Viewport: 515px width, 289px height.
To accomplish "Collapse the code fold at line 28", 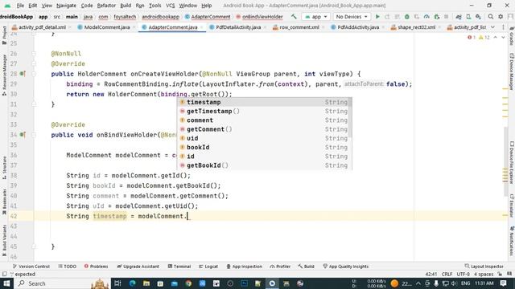I will click(x=34, y=74).
